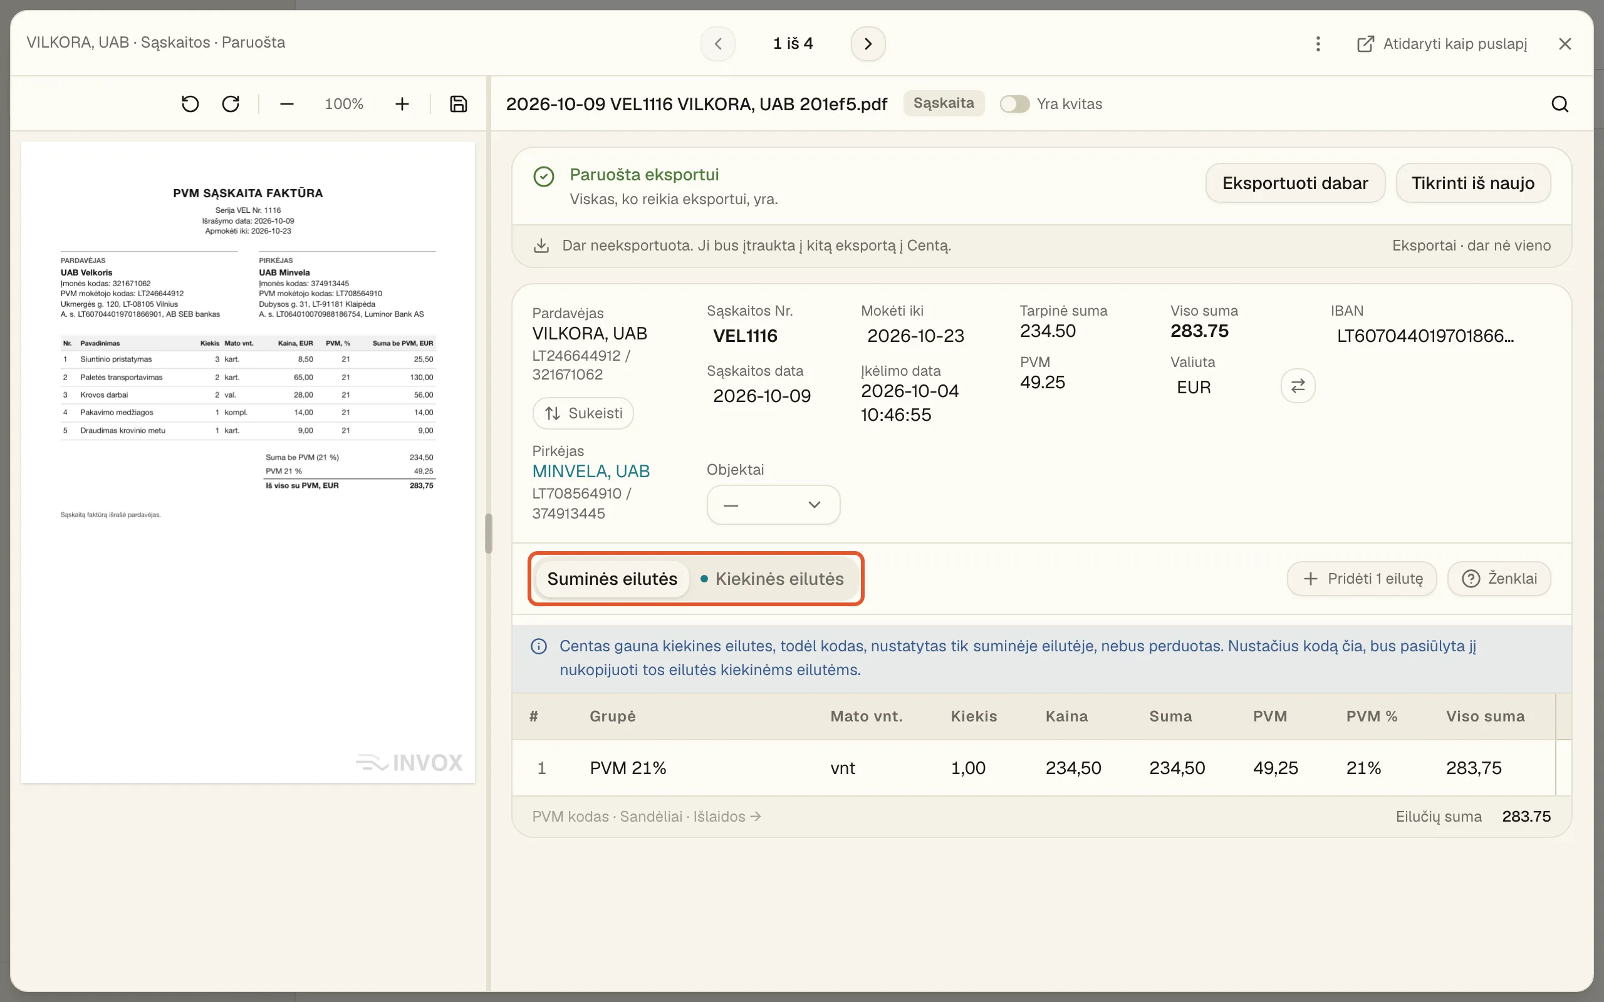Click the currency swap arrows icon
Image resolution: width=1604 pixels, height=1002 pixels.
[1298, 386]
